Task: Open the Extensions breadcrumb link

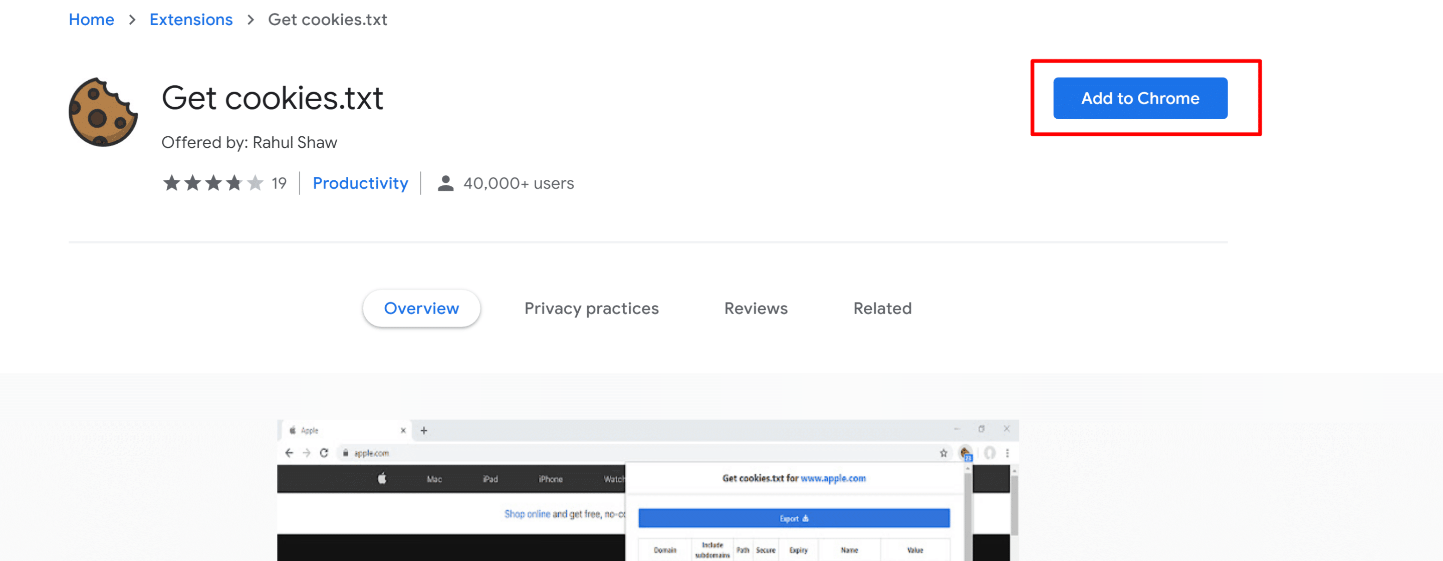Action: [191, 20]
